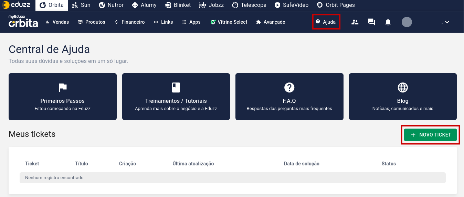Image resolution: width=464 pixels, height=197 pixels.
Task: Open the Blog card
Action: [x=403, y=97]
